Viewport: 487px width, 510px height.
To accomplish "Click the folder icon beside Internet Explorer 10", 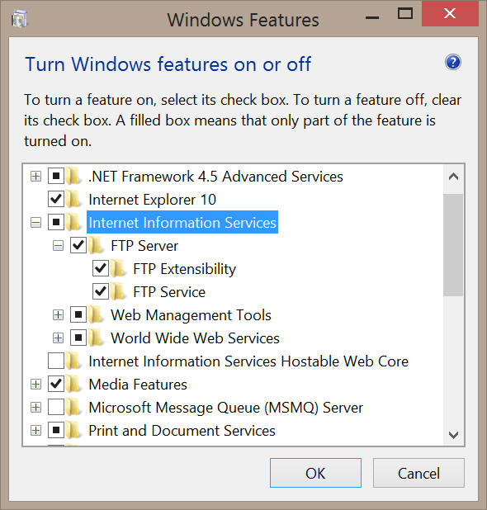I will pos(73,200).
